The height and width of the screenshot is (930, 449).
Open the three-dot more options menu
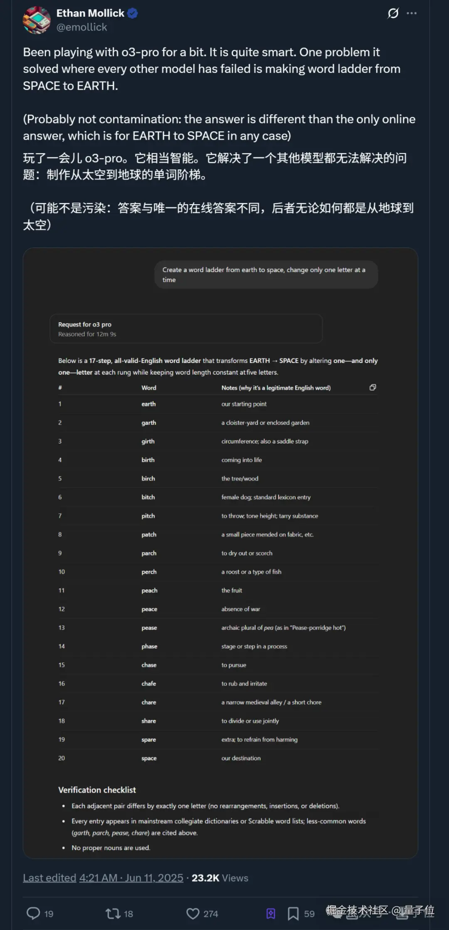pos(412,13)
